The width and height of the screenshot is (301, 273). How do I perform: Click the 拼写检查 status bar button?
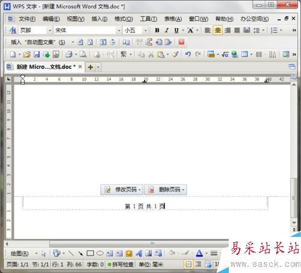coord(120,265)
